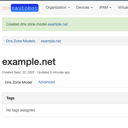The width and height of the screenshot is (128, 128).
Task: Click the Created Sept. 22, 2022 timestamp
Action: tap(18, 72)
